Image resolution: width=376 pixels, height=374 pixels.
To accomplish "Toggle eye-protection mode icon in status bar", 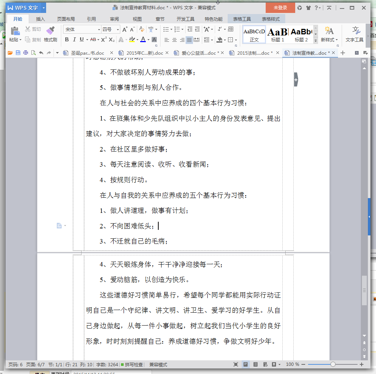I will point(274,364).
